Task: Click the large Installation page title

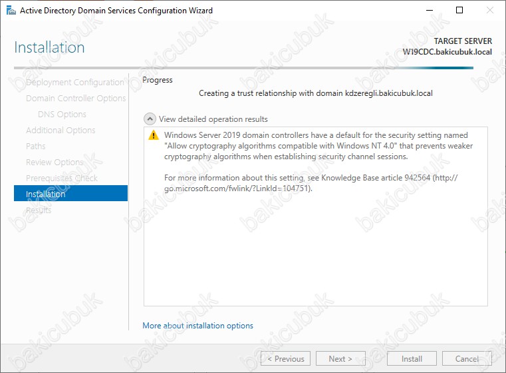Action: click(x=49, y=47)
